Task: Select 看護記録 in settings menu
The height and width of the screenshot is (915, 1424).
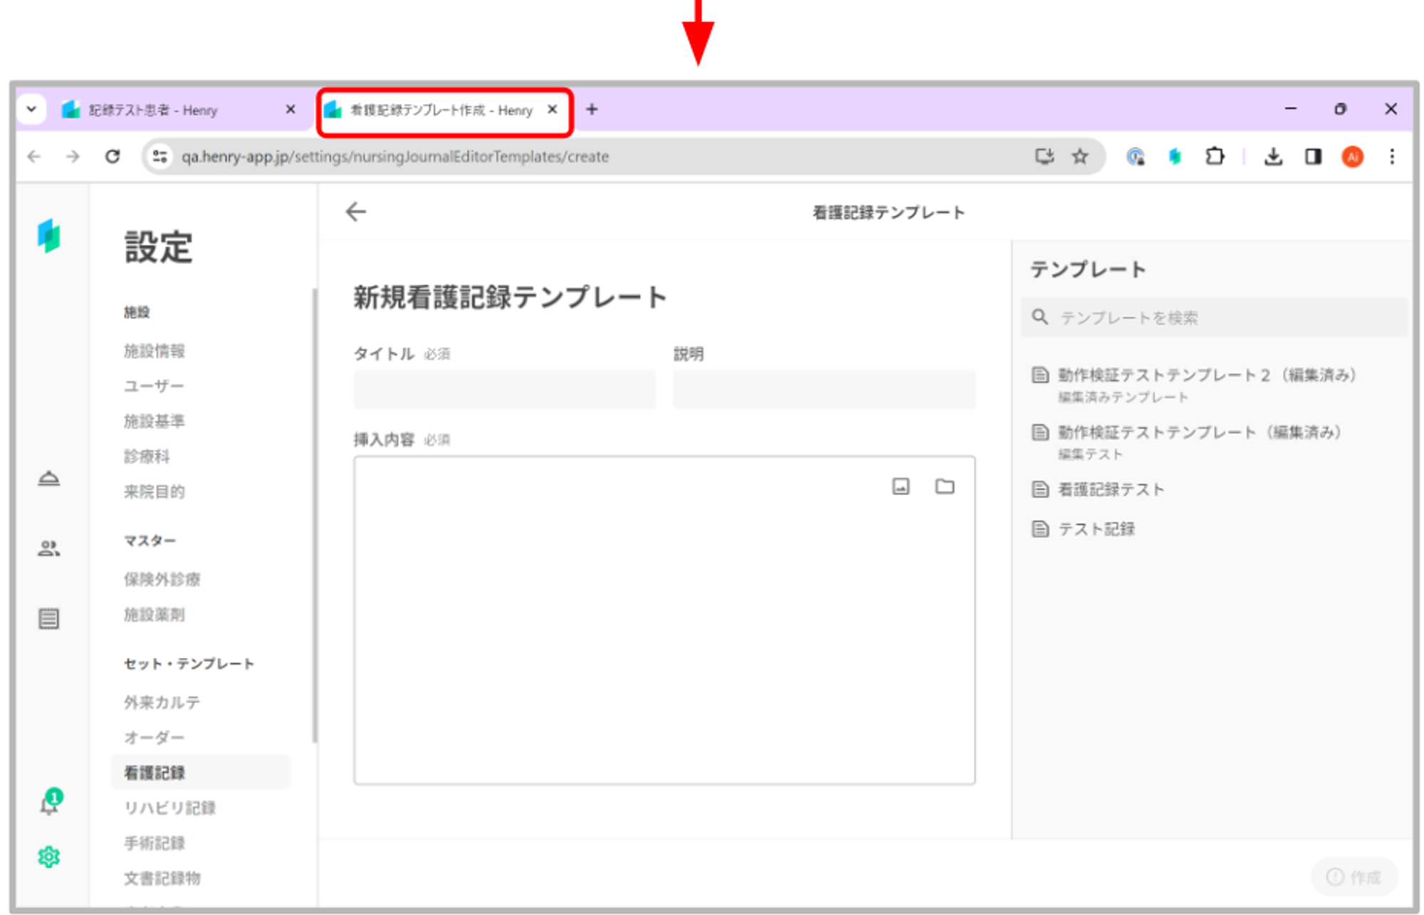Action: click(155, 773)
